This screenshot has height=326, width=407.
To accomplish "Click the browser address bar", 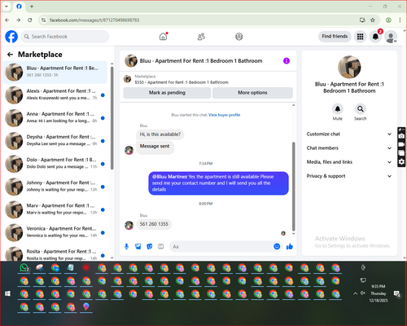I will tap(201, 20).
